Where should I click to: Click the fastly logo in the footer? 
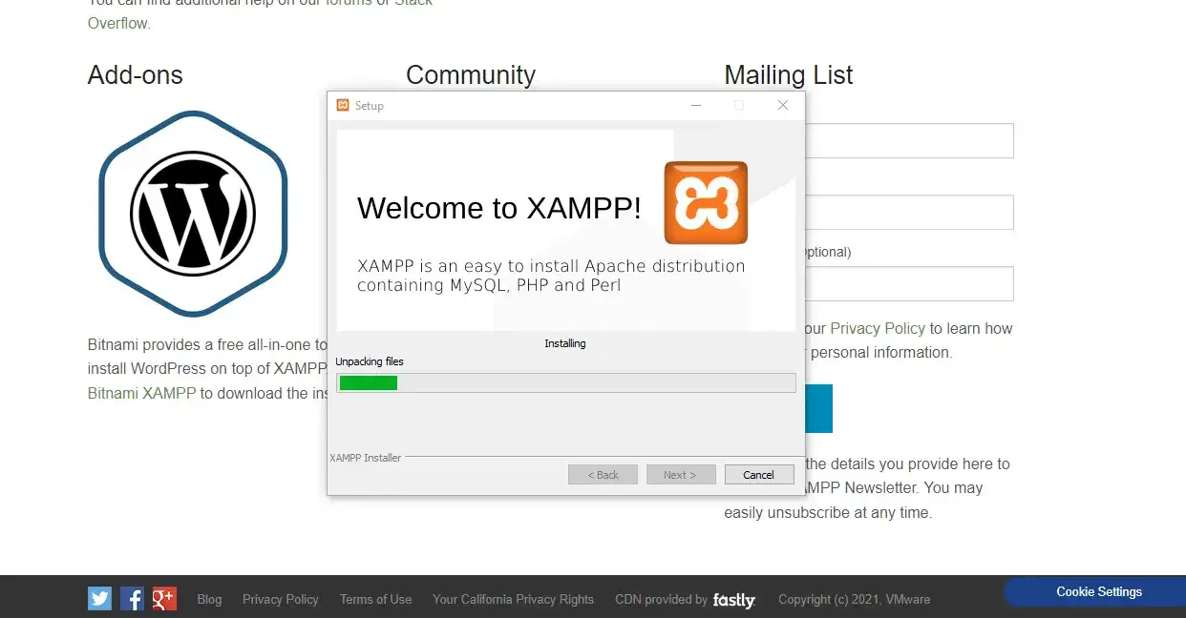[733, 600]
